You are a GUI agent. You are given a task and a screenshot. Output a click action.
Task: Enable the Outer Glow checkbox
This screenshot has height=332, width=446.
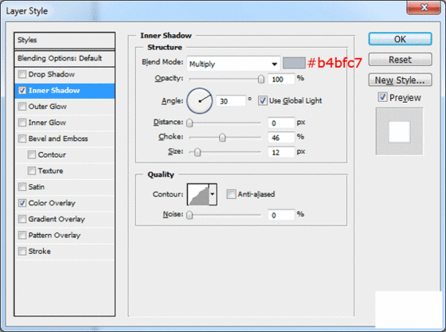pyautogui.click(x=22, y=107)
